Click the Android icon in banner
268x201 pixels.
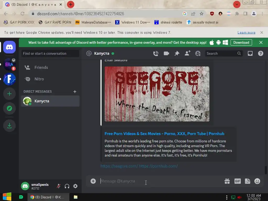pos(219,42)
